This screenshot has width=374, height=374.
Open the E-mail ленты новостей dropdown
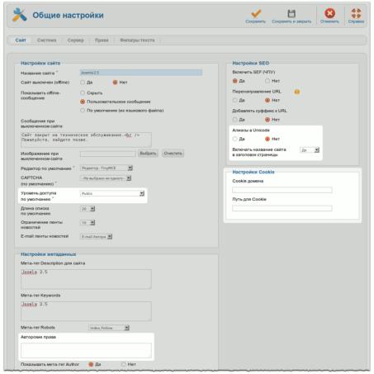pos(96,236)
